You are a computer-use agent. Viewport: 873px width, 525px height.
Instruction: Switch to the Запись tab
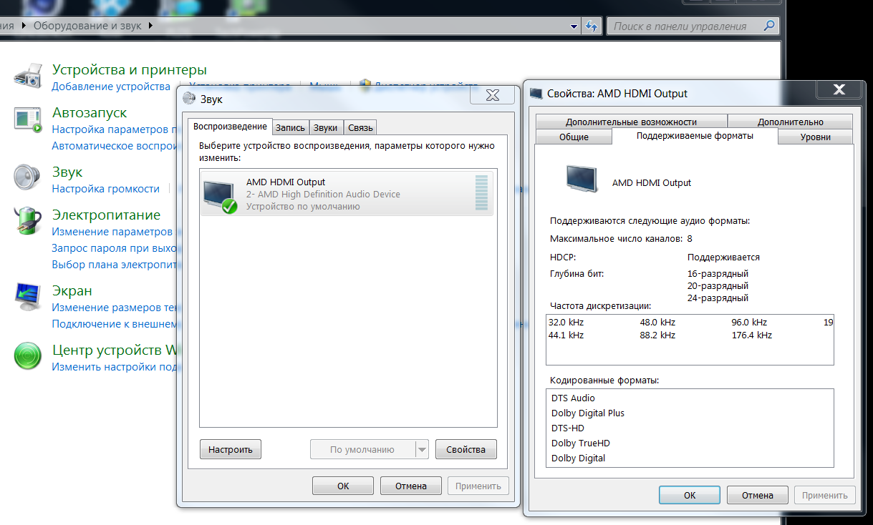tap(290, 128)
